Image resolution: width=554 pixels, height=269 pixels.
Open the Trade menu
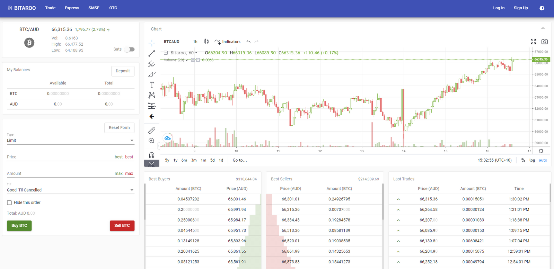(50, 8)
